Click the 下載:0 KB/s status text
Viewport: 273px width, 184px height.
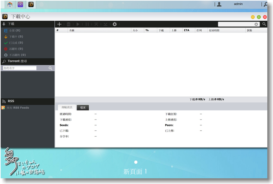click(x=197, y=99)
